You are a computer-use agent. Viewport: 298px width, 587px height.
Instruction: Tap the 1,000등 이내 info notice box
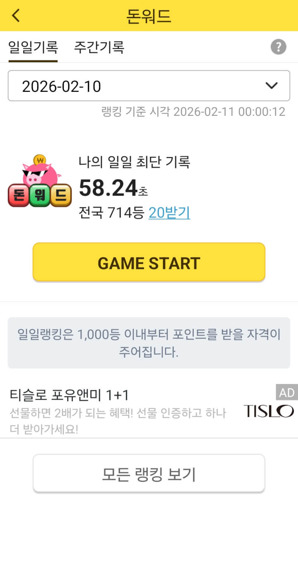(149, 343)
